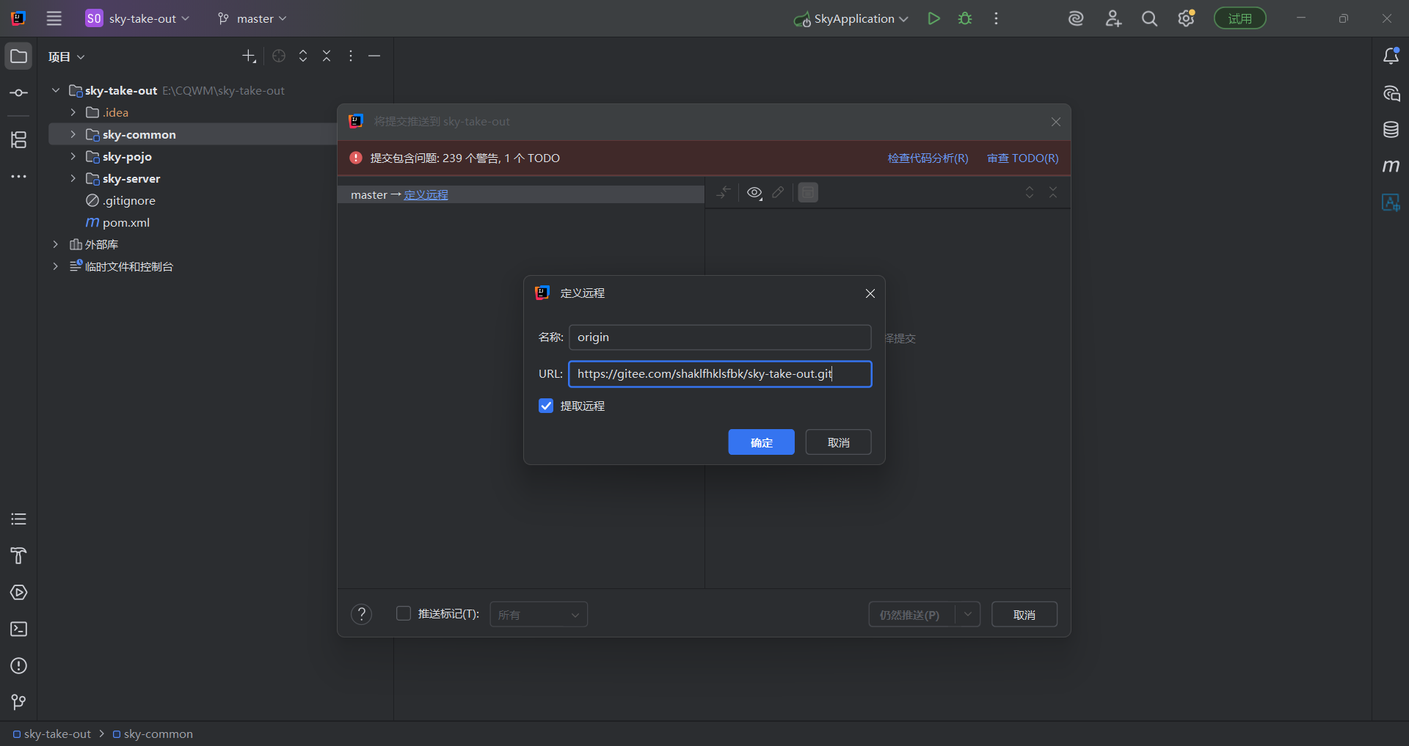Screen dimensions: 1409x746
Task: Open the Maven tool window
Action: pos(1391,167)
